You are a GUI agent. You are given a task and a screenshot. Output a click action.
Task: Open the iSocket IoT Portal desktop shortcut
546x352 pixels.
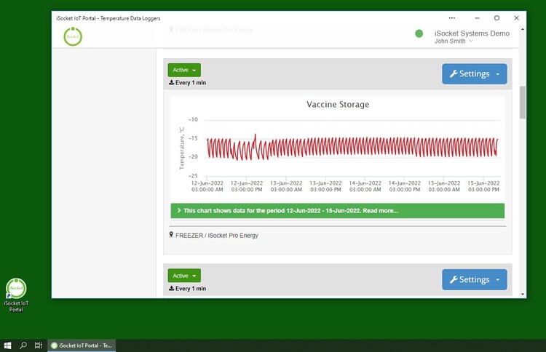[x=16, y=295]
